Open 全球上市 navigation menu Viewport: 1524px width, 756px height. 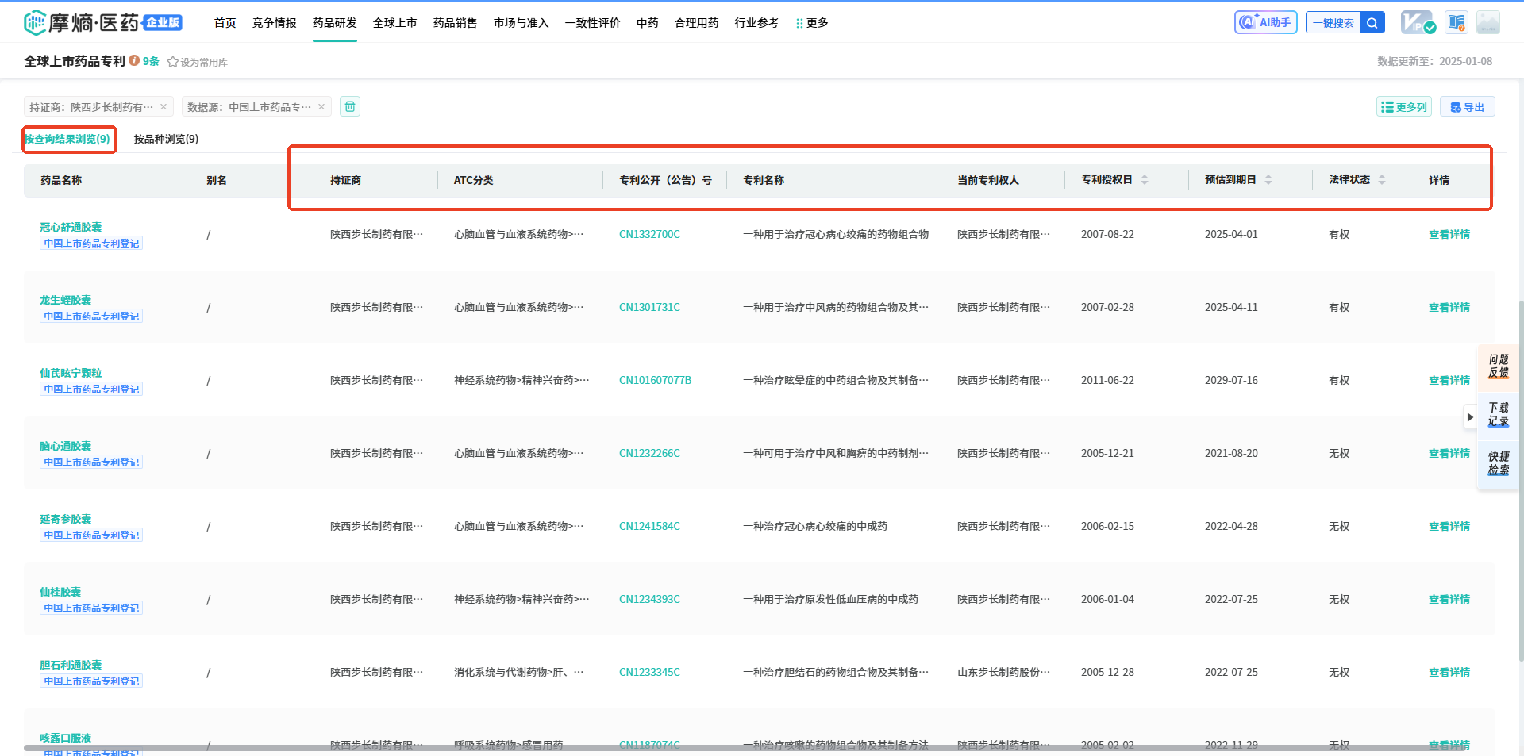click(395, 23)
